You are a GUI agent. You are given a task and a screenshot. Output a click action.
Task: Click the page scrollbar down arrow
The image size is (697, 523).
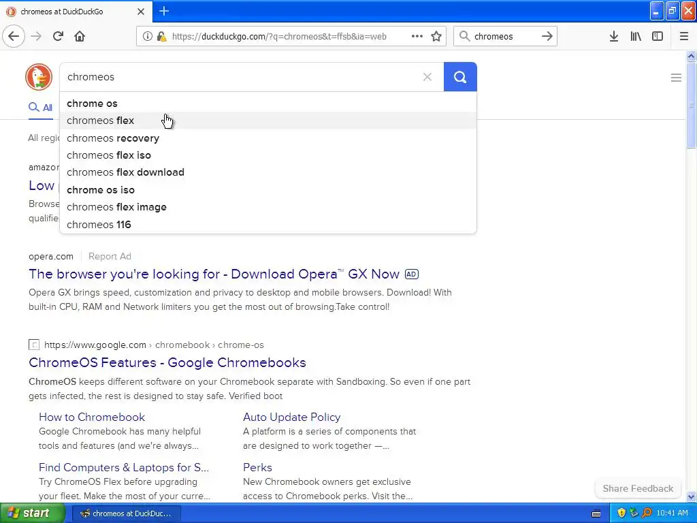tap(691, 496)
